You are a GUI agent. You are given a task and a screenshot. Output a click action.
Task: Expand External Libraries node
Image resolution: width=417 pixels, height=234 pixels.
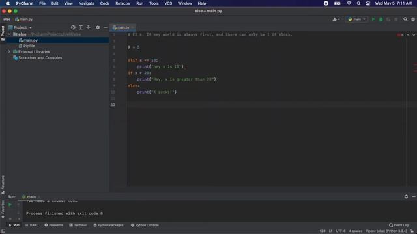[x=9, y=52]
